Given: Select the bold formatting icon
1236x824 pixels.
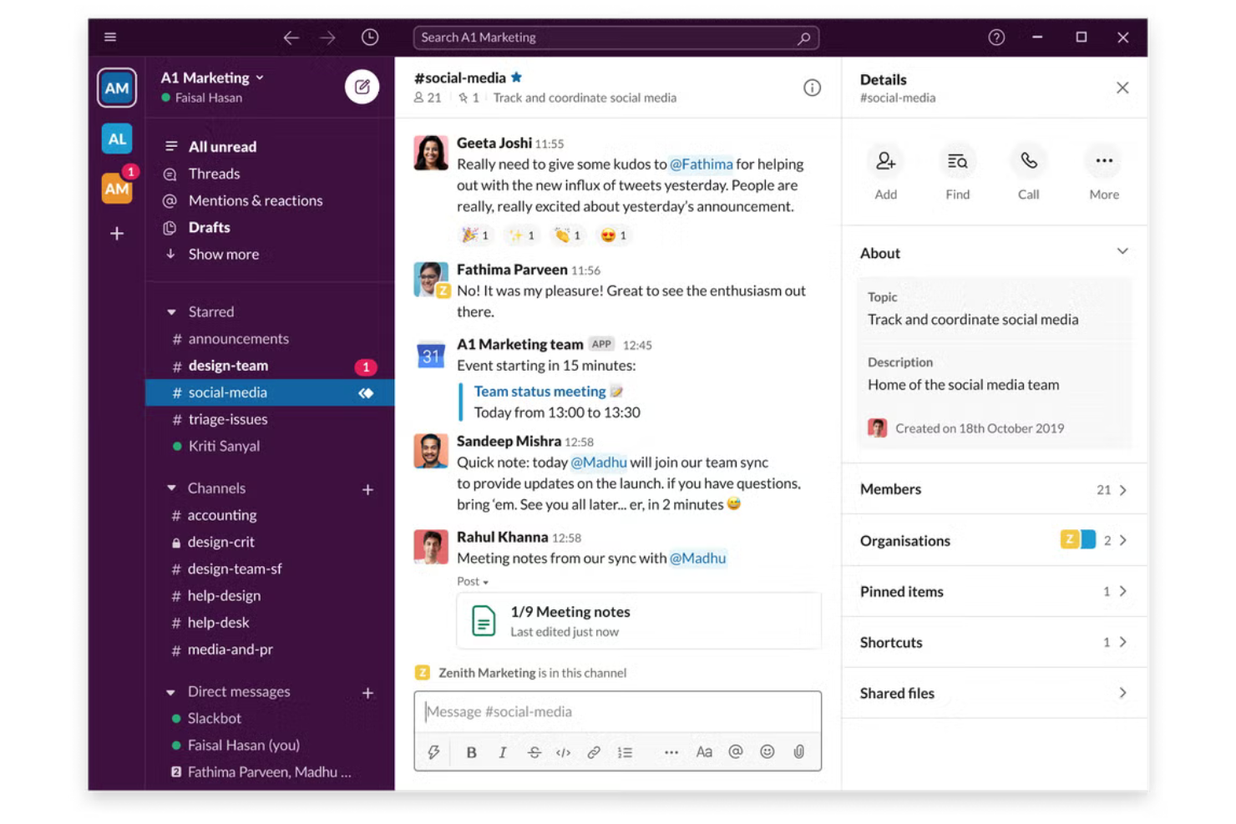Looking at the screenshot, I should click(471, 751).
